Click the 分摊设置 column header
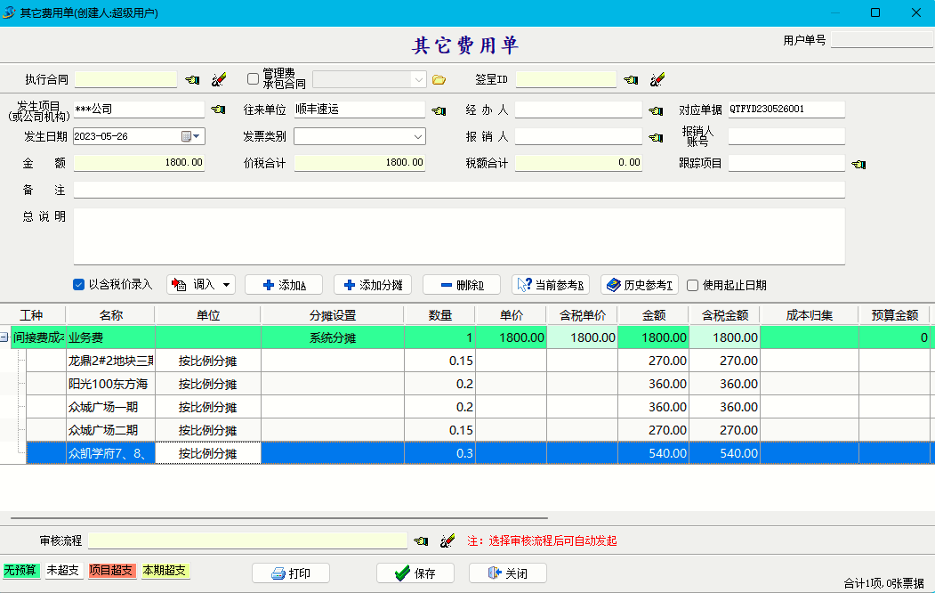Viewport: 935px width, 593px height. [332, 315]
